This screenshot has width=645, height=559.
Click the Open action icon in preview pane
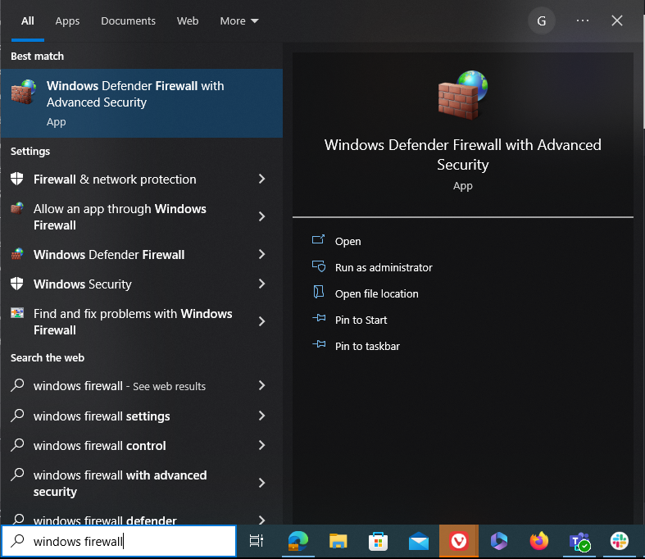[x=318, y=240]
